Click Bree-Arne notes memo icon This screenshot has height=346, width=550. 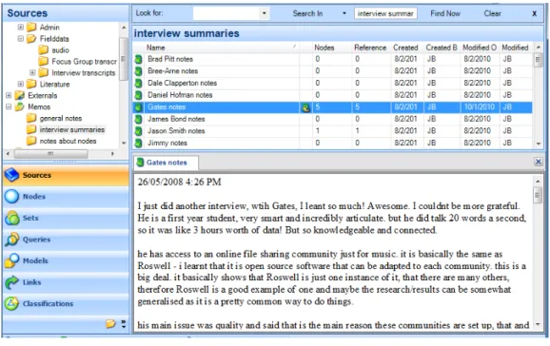point(139,71)
